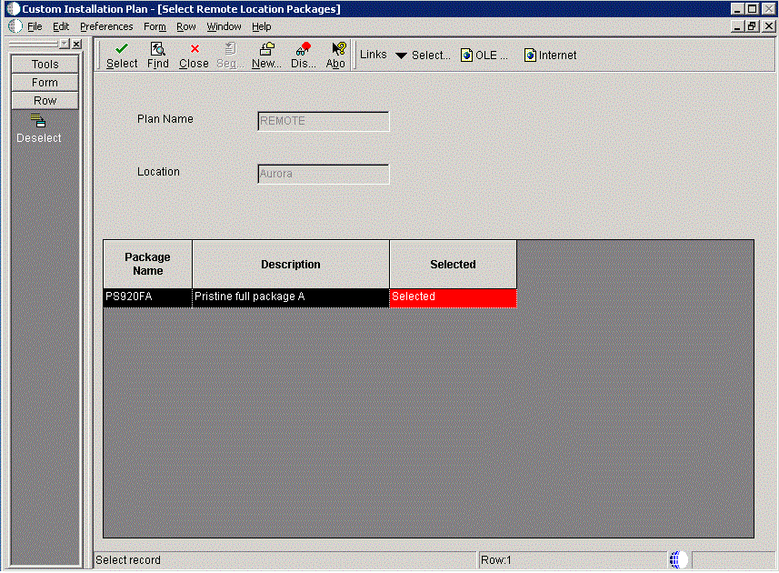779x573 pixels.
Task: Click the 'Select record' status bar text
Action: click(128, 560)
